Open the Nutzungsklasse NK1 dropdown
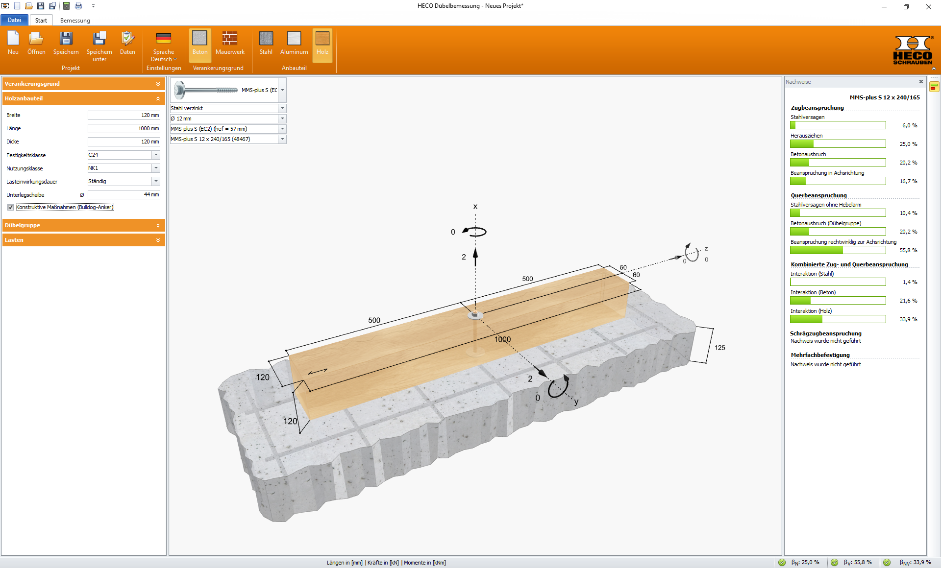Viewport: 941px width, 568px height. click(x=156, y=168)
